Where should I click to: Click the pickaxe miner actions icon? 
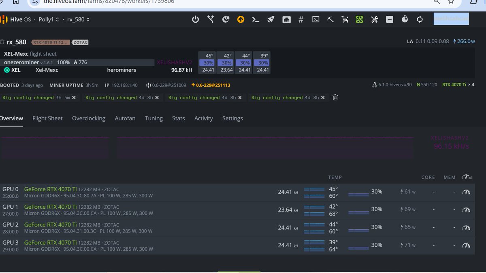(x=330, y=19)
